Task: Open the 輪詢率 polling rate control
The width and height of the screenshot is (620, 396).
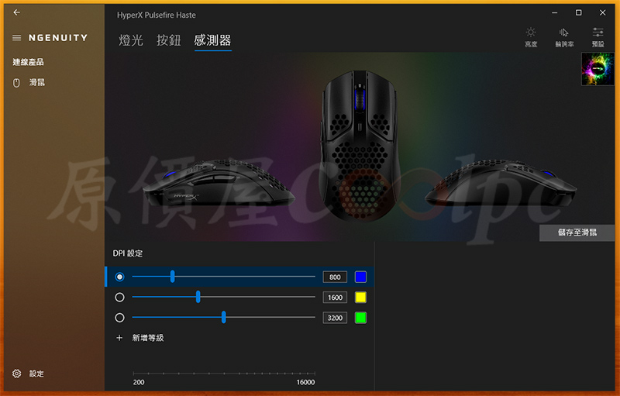Action: click(564, 37)
